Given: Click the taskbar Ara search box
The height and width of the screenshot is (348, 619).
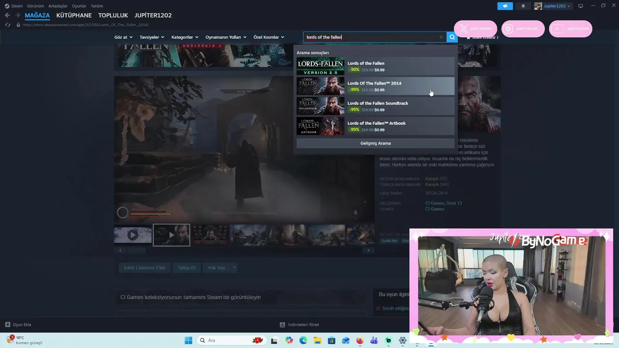Looking at the screenshot, I should click(231, 340).
